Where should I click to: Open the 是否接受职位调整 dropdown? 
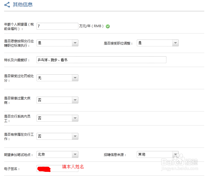(x=158, y=43)
